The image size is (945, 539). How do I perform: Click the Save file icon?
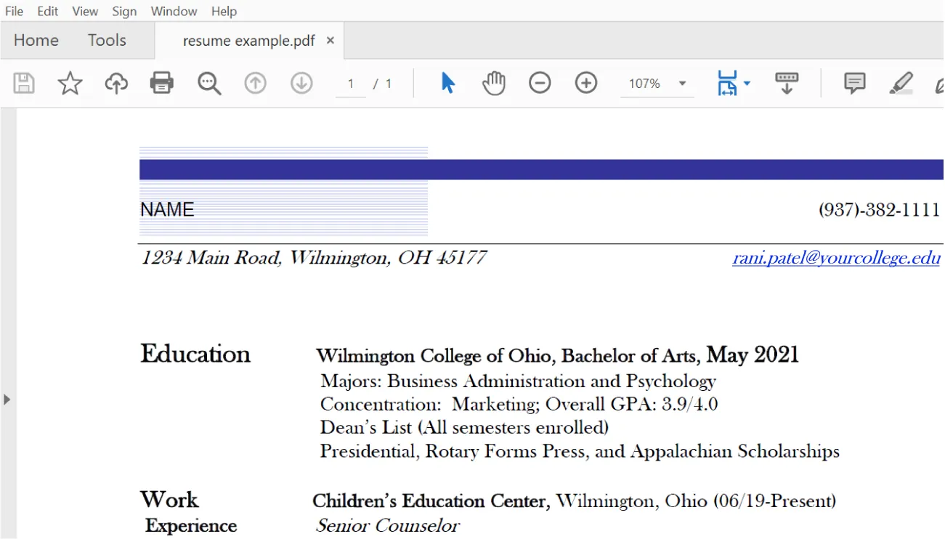pos(23,83)
